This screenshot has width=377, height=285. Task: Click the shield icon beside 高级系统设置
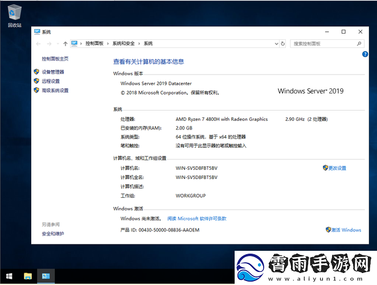click(x=36, y=90)
